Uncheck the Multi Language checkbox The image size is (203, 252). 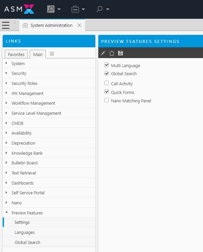(107, 65)
